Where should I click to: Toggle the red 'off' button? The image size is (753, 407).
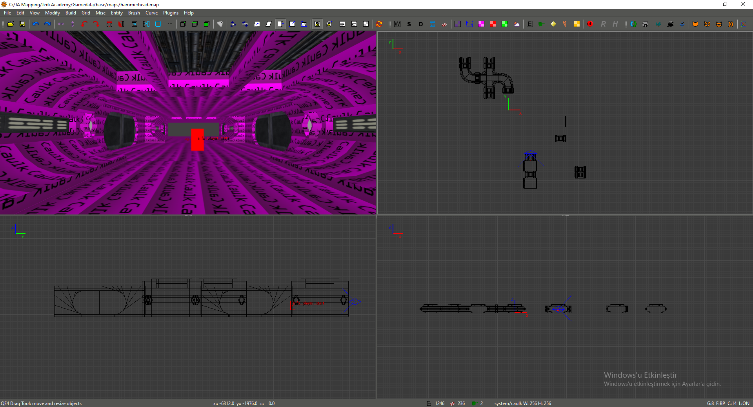coord(590,24)
